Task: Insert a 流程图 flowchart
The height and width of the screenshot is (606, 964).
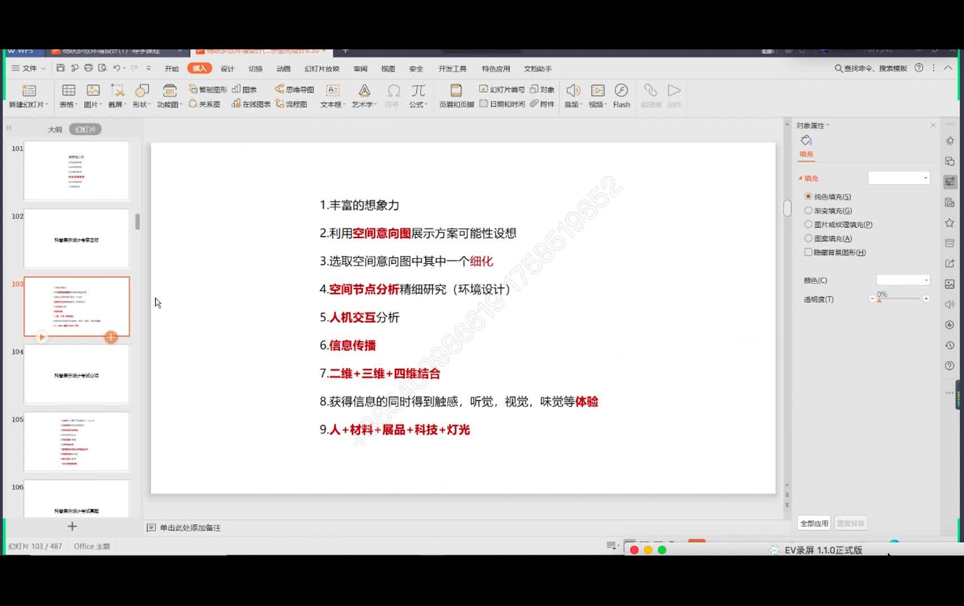Action: click(x=292, y=104)
